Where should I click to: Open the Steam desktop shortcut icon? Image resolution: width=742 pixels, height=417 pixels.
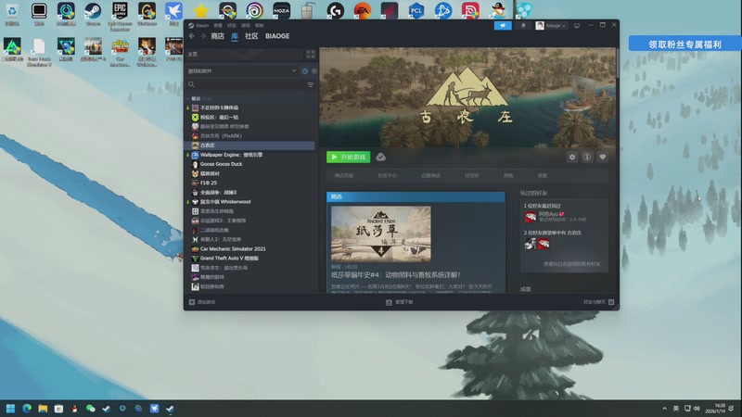(93, 14)
